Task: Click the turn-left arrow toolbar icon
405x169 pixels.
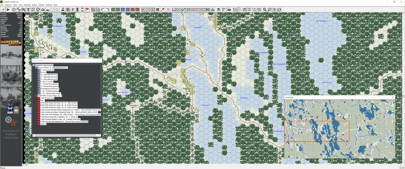Action: pos(102,9)
